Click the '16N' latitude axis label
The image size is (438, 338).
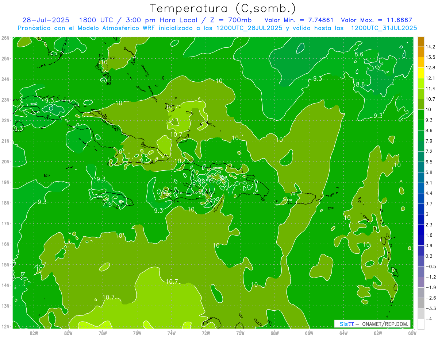5,244
